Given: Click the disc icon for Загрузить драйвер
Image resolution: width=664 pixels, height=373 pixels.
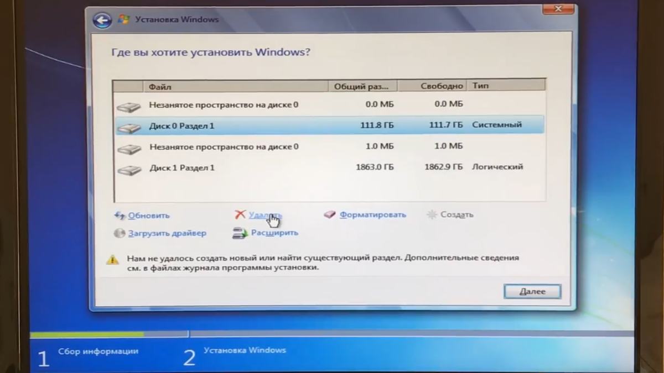Looking at the screenshot, I should click(120, 233).
